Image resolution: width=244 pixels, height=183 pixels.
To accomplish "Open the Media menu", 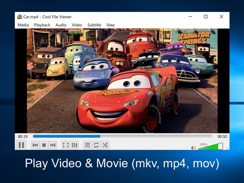I will [23, 25].
